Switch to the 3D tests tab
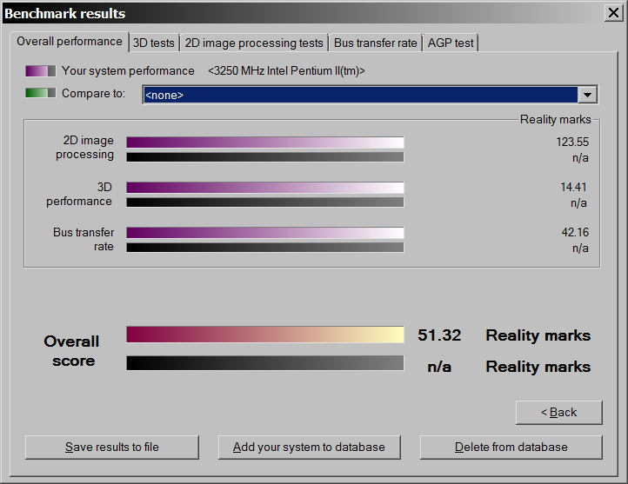The height and width of the screenshot is (484, 628). click(153, 43)
